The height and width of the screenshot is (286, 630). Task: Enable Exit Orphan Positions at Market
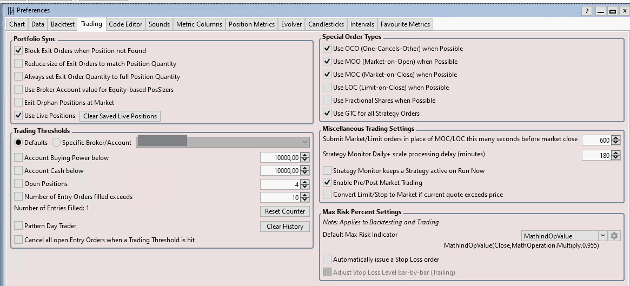[x=18, y=103]
